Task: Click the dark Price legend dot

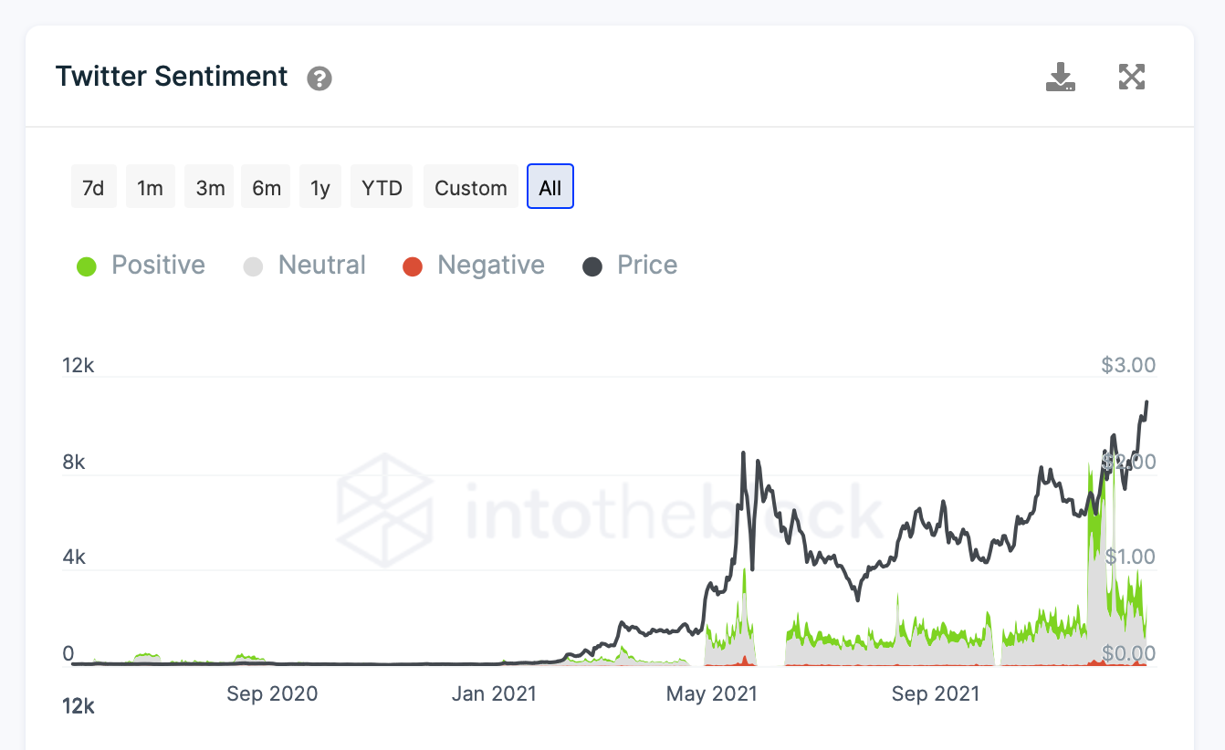Action: pos(592,266)
